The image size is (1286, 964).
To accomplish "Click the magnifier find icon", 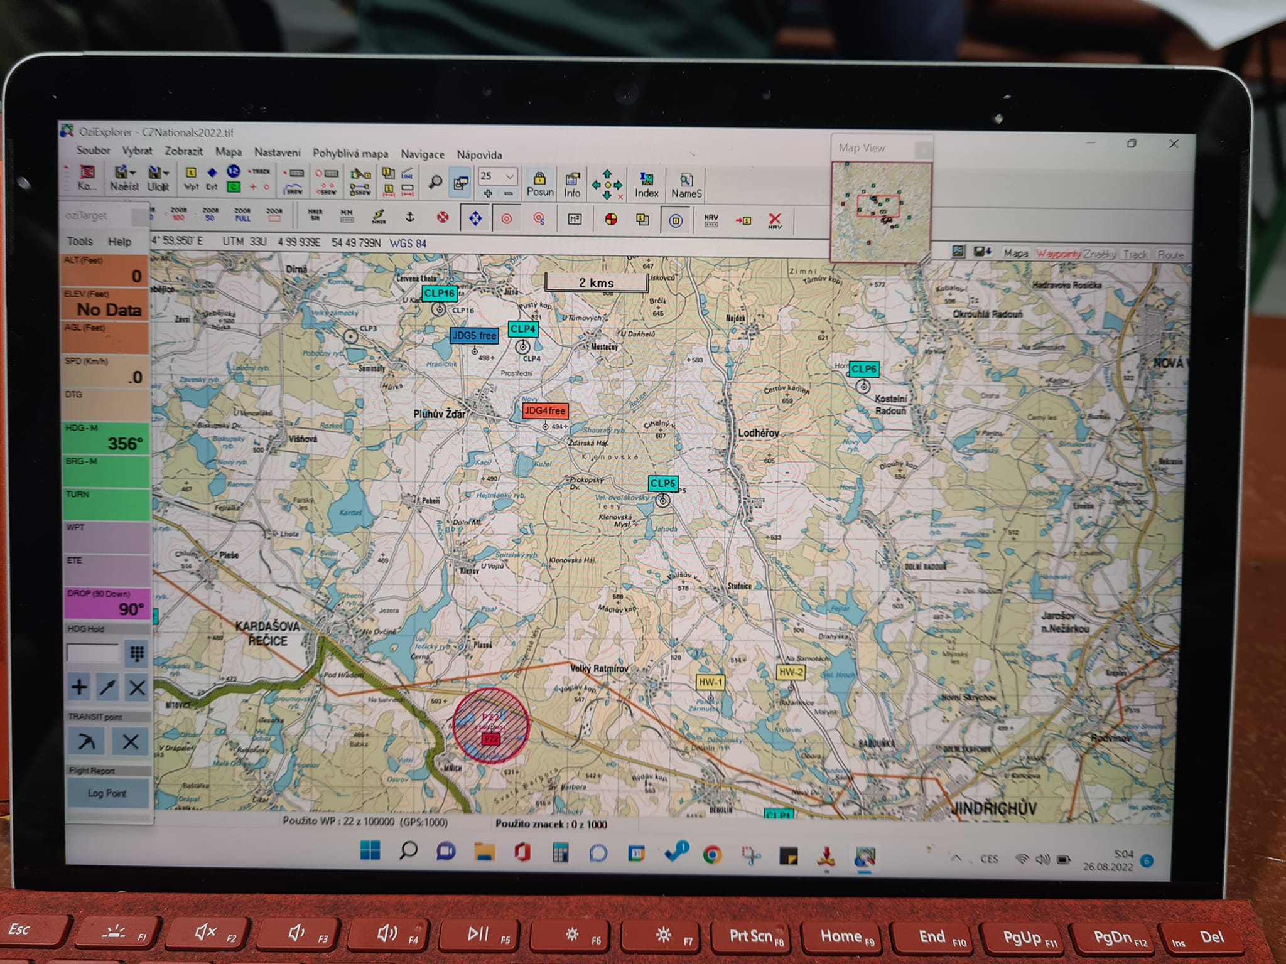I will pyautogui.click(x=435, y=182).
